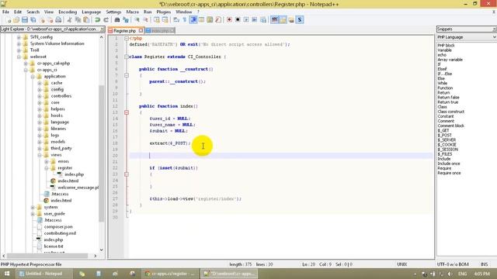Open the Plugins menu
The height and width of the screenshot is (279, 497).
[164, 12]
